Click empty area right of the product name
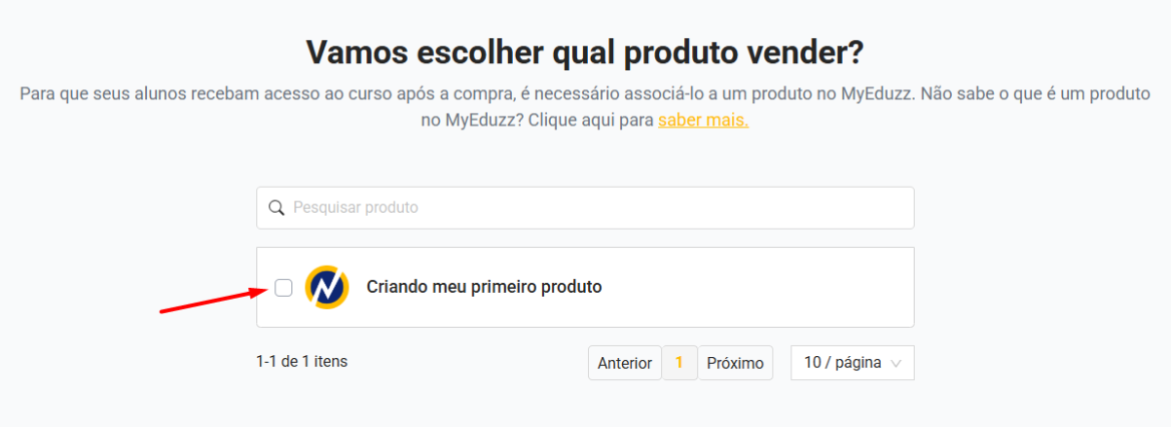The width and height of the screenshot is (1171, 427). coord(759,287)
